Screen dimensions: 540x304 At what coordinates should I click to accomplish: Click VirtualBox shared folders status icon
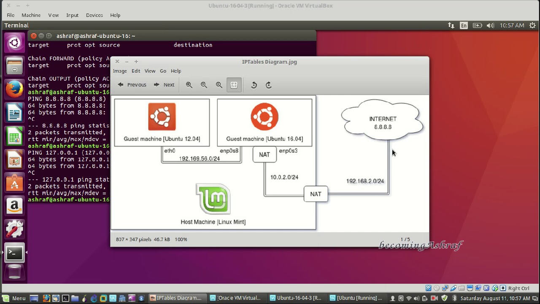click(x=462, y=288)
